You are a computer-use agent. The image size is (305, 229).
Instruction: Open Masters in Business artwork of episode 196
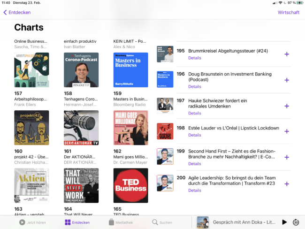165,79
